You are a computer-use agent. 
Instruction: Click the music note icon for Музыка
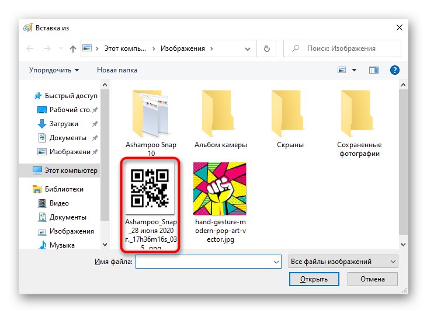point(42,245)
